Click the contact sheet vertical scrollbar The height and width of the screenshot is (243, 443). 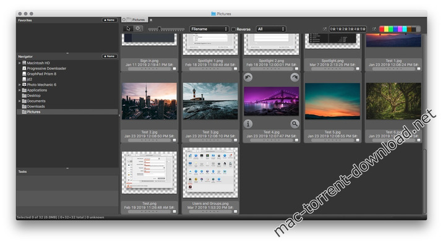tap(424, 181)
